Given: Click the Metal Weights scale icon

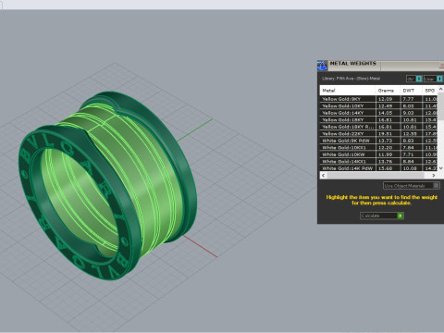Looking at the screenshot, I should (x=322, y=66).
